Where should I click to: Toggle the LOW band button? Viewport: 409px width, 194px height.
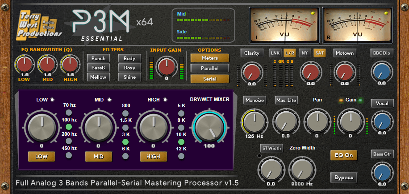point(42,157)
